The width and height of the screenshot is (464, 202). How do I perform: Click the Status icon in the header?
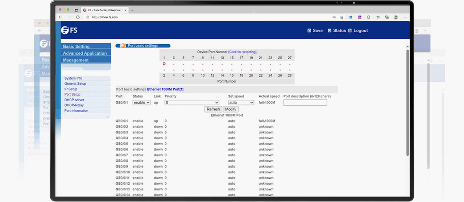tap(330, 31)
